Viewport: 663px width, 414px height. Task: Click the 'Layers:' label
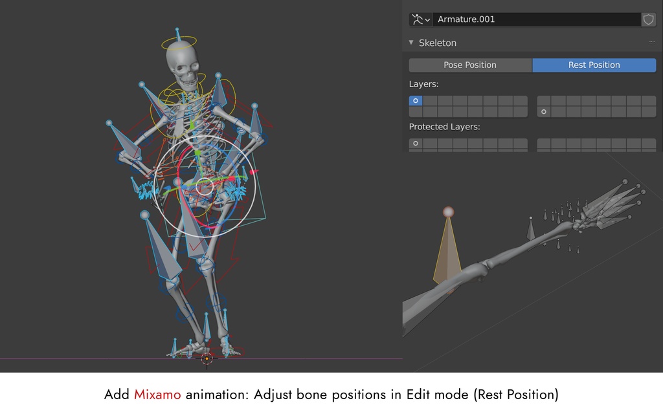[423, 84]
